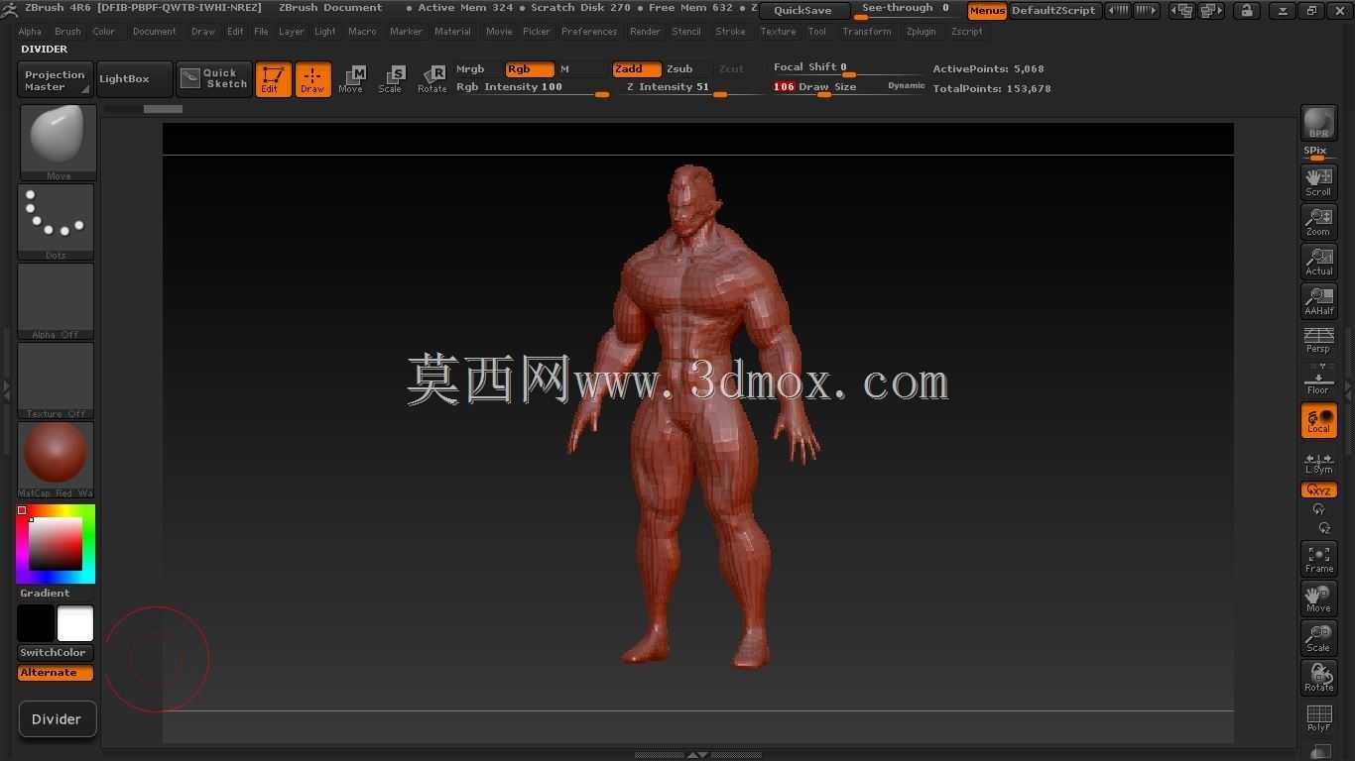Enable Zadd sculpt mode

636,69
